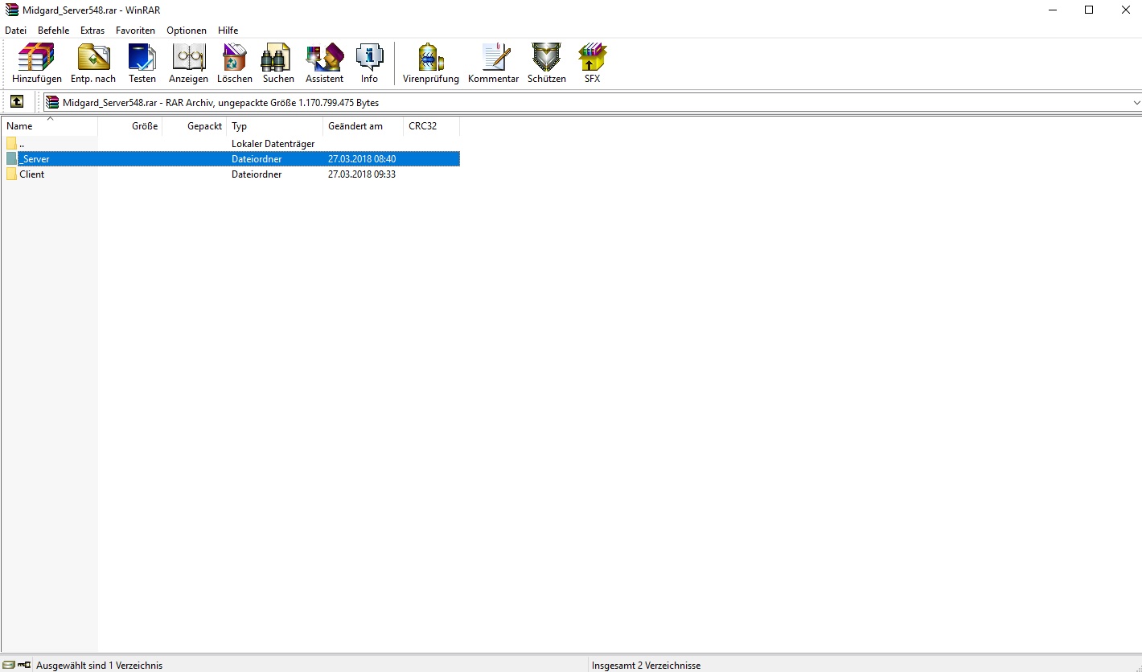This screenshot has height=672, width=1142.
Task: Sort by Geändert am column header
Action: [x=364, y=126]
